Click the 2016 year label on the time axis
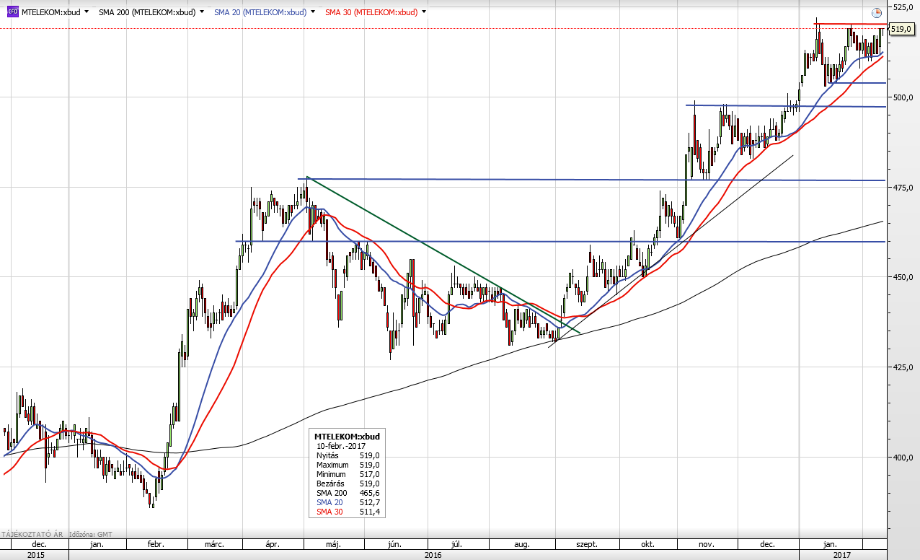This screenshot has height=560, width=920. coord(433,555)
